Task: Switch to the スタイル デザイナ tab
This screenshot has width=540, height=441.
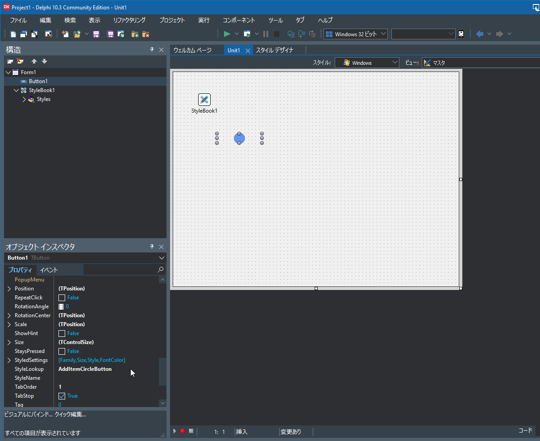Action: click(274, 50)
